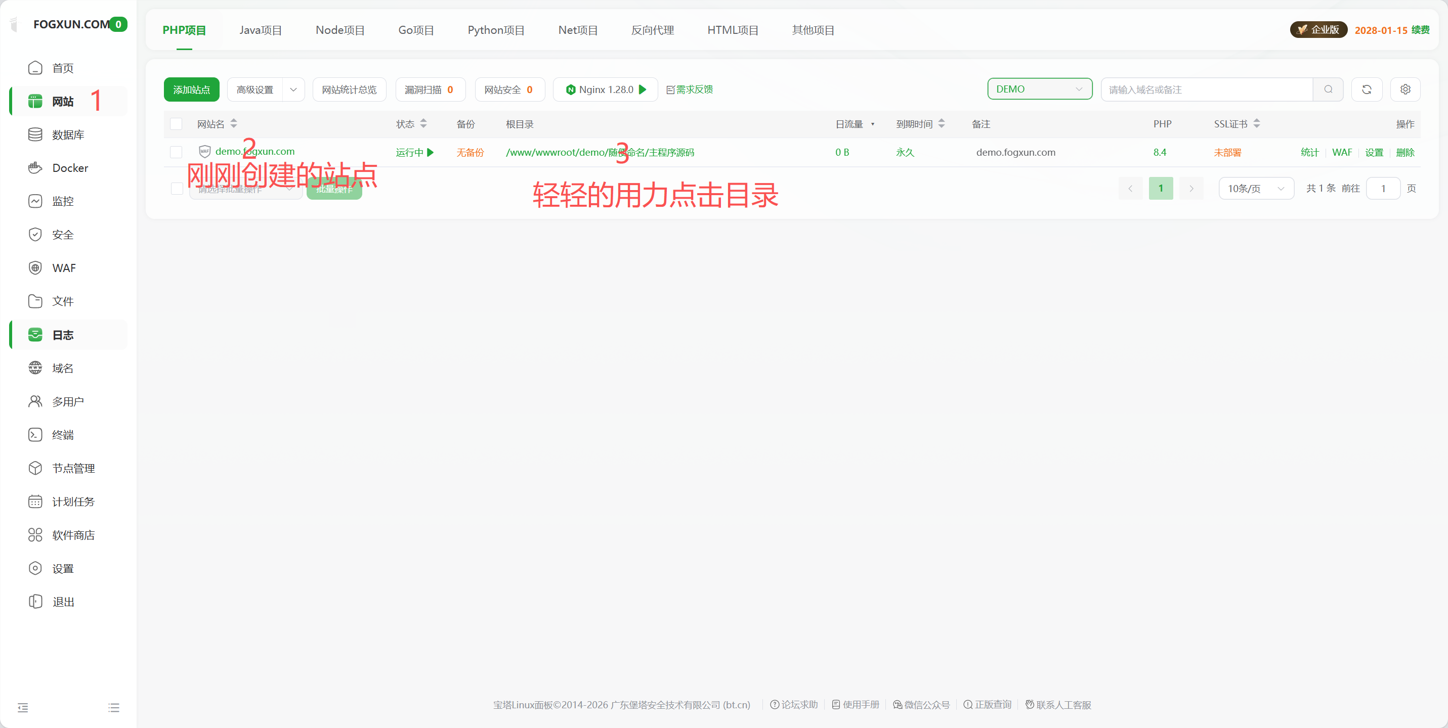
Task: Check the checkbox beside batch operation bar
Action: tap(177, 188)
